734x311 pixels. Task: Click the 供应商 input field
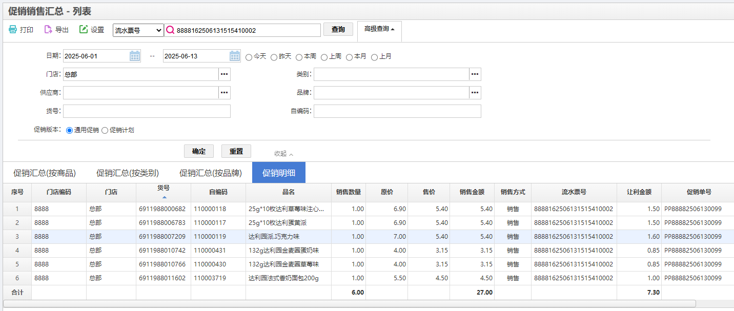tap(141, 93)
